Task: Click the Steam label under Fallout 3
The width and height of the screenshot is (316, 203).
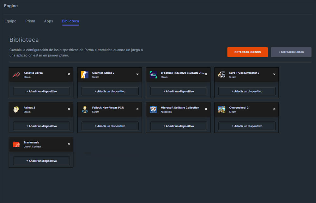Action: (27, 112)
